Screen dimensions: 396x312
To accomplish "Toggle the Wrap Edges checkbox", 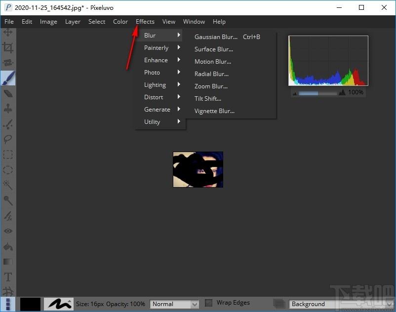I will point(208,303).
